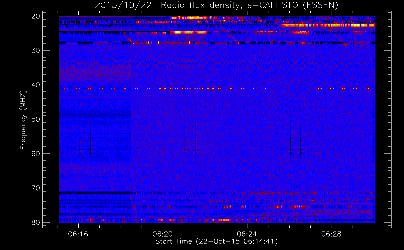Click the 06:20 time tick label
The height and width of the screenshot is (250, 404).
pyautogui.click(x=163, y=234)
